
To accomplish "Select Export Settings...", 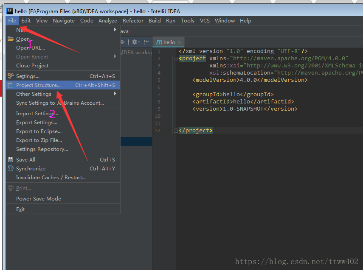I will [63, 122].
